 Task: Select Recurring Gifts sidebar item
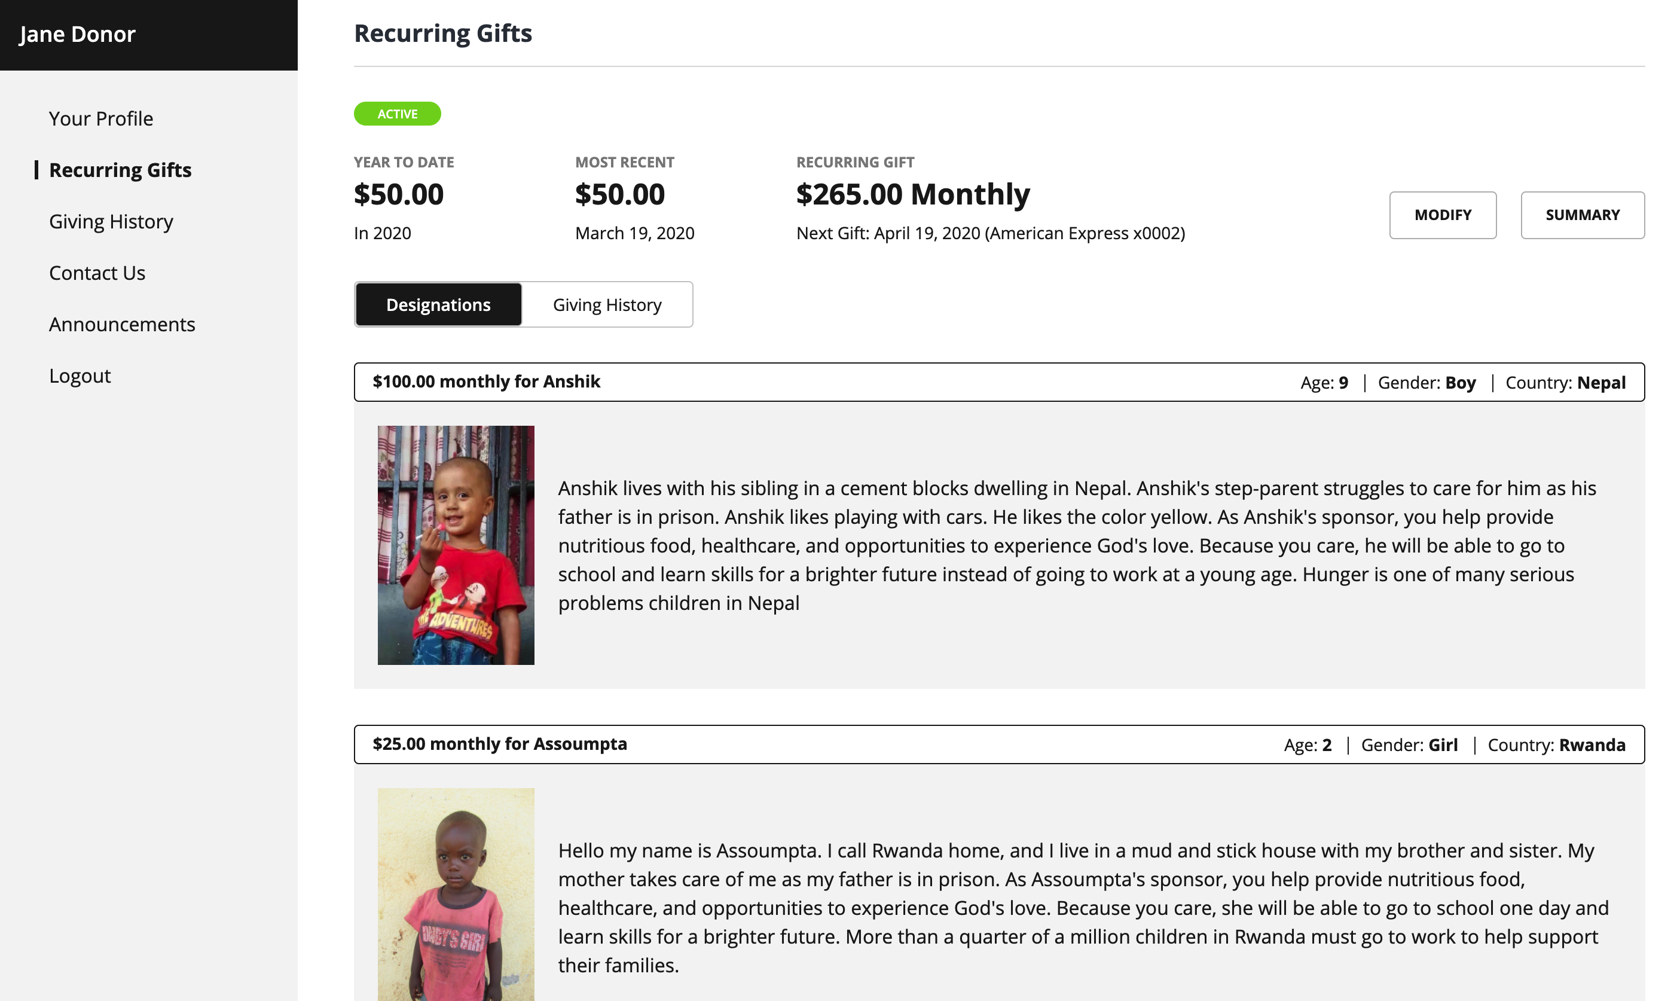[x=120, y=170]
